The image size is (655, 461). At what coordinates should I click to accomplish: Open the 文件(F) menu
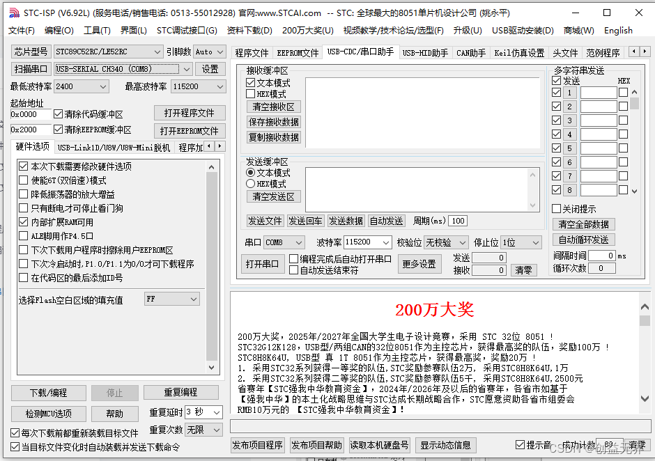(x=22, y=31)
